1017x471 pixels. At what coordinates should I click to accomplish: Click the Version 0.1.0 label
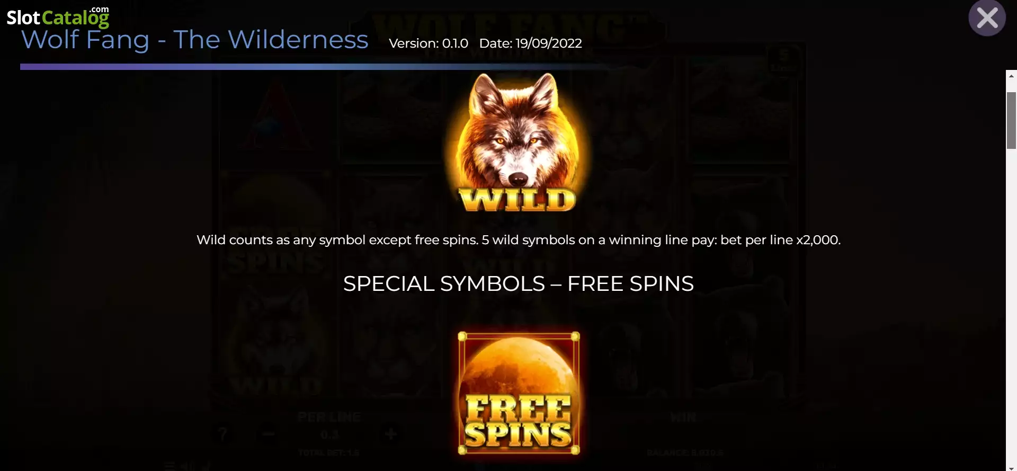point(429,43)
